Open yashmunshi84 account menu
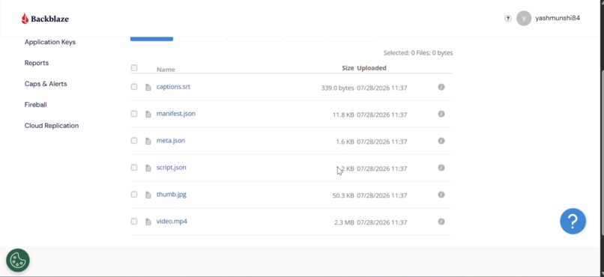 tap(558, 18)
